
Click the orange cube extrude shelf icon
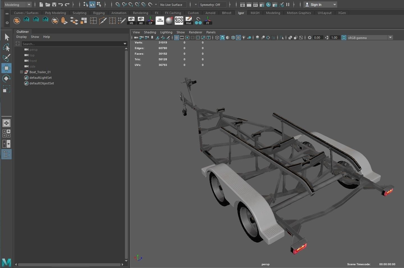64,20
